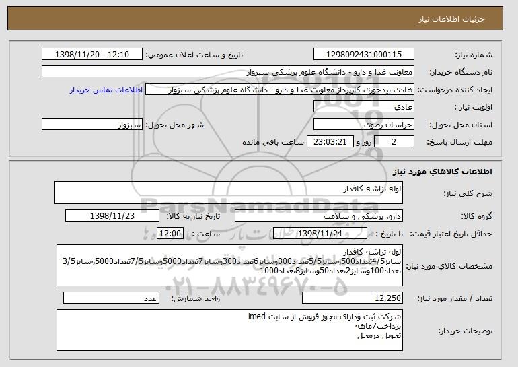This screenshot has height=367, width=518.
Task: Select the time field 12:00
Action: pos(170,234)
